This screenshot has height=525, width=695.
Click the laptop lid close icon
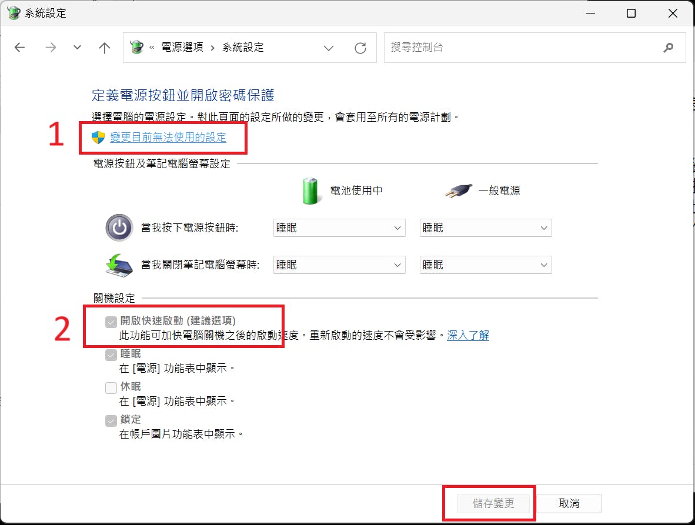coord(119,265)
